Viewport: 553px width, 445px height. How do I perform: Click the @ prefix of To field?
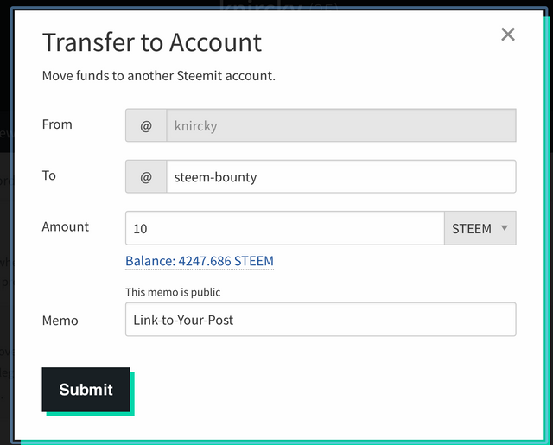(x=146, y=176)
